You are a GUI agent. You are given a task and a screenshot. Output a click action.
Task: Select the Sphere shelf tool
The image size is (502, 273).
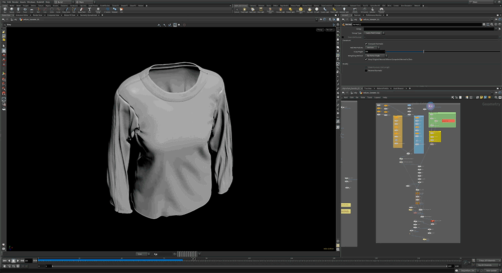coord(12,10)
